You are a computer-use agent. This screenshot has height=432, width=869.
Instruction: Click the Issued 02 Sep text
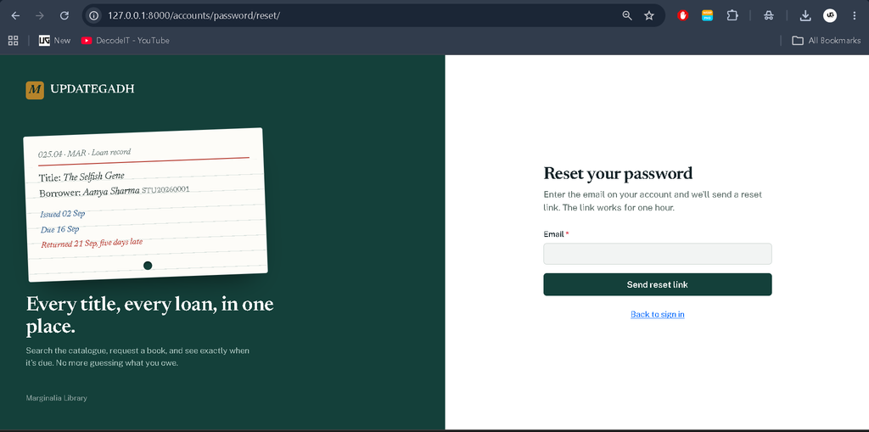(x=63, y=214)
